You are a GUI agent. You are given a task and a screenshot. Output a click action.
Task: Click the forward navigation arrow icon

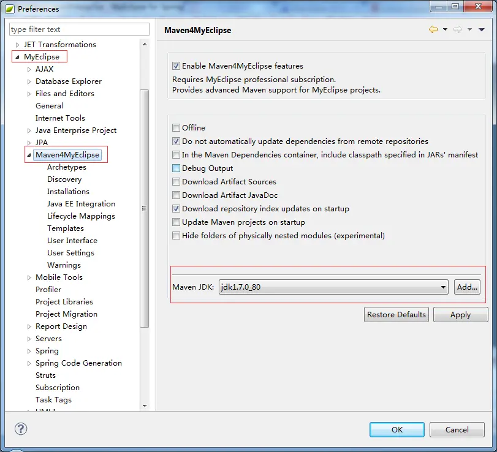point(457,29)
